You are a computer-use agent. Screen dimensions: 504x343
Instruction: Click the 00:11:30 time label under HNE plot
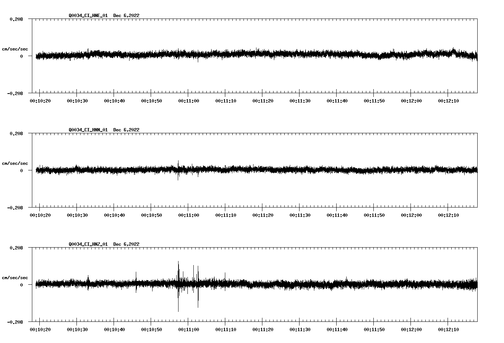(300, 101)
